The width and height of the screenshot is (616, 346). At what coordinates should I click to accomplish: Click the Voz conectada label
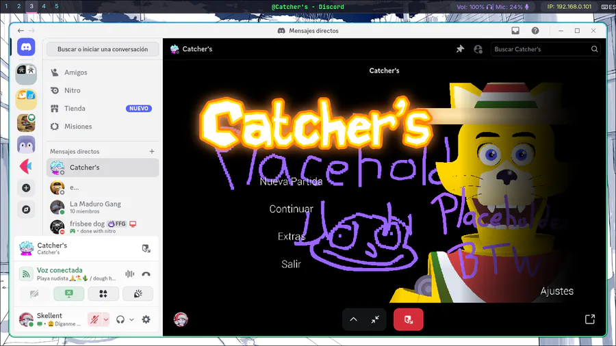click(60, 270)
